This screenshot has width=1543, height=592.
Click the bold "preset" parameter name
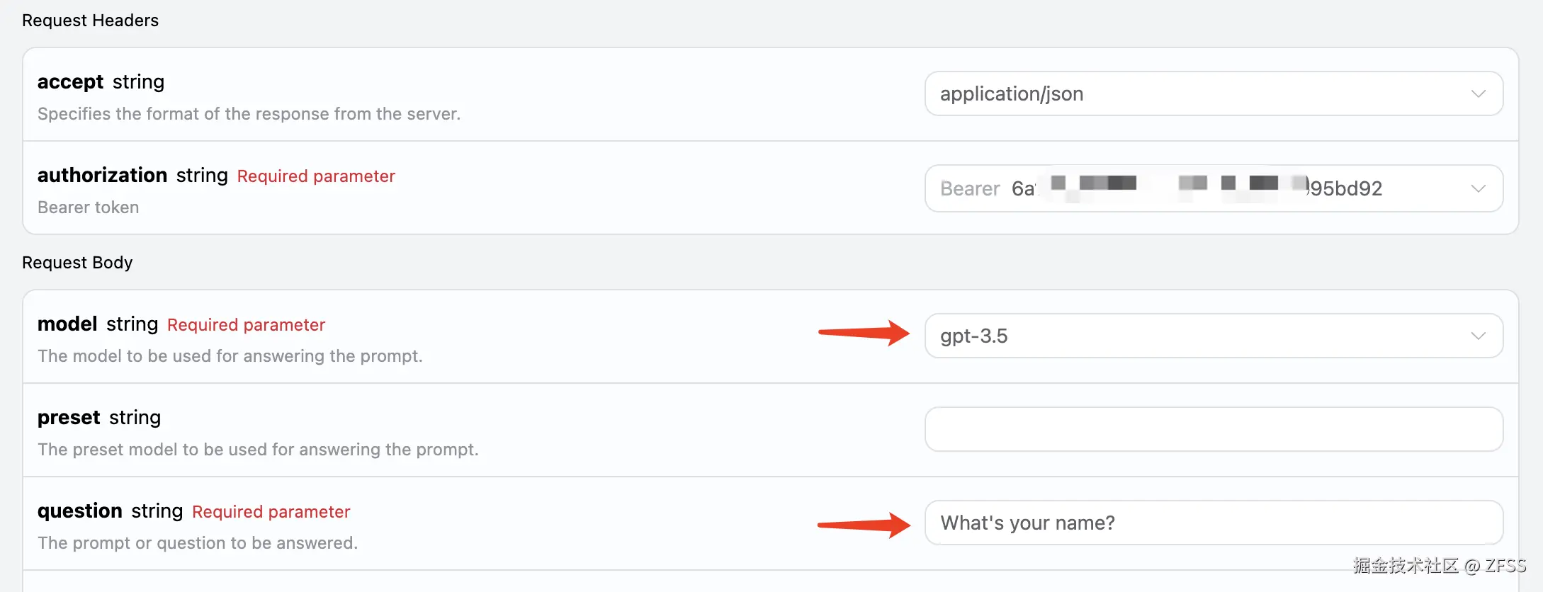point(69,418)
